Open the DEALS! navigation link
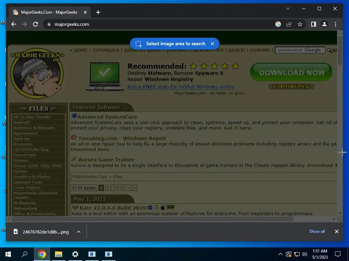Viewport: 349px width, 261px height. [237, 50]
